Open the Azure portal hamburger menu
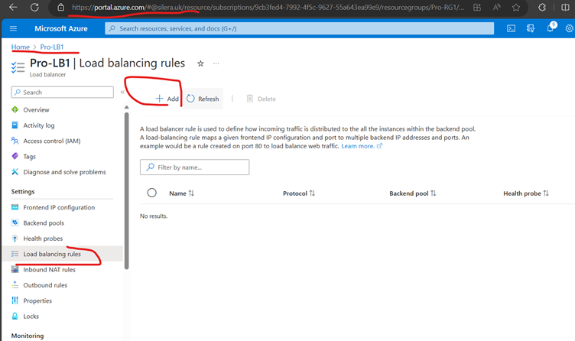This screenshot has width=575, height=341. (x=14, y=28)
